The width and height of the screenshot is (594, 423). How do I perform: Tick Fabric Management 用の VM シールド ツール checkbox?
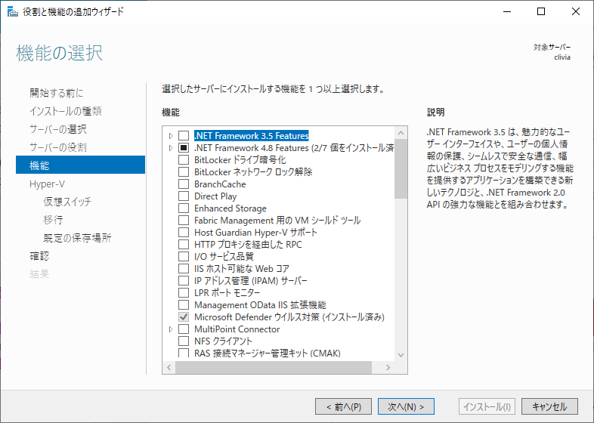(184, 221)
